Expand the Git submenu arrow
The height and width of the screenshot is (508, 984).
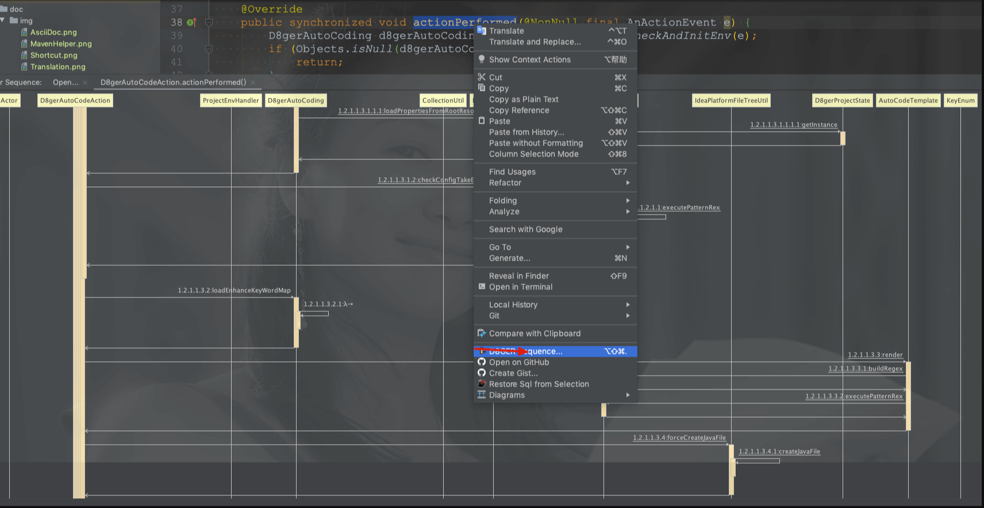pyautogui.click(x=628, y=316)
